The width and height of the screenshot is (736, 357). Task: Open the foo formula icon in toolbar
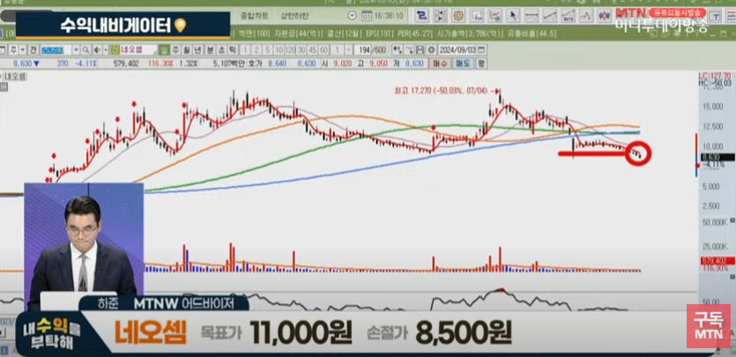[x=477, y=16]
